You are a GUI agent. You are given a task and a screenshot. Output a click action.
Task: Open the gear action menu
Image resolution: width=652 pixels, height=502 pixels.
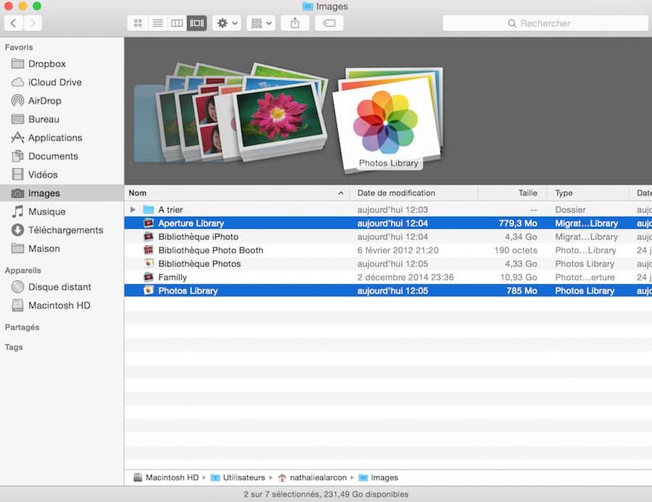pos(227,23)
